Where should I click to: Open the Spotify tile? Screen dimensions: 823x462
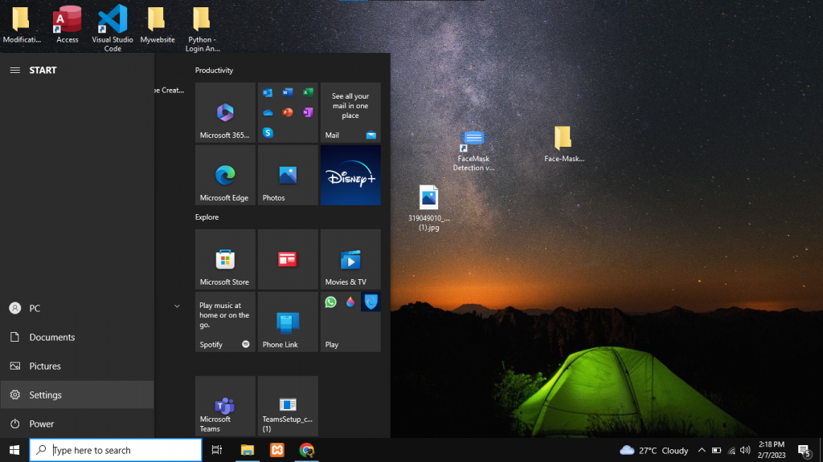225,322
